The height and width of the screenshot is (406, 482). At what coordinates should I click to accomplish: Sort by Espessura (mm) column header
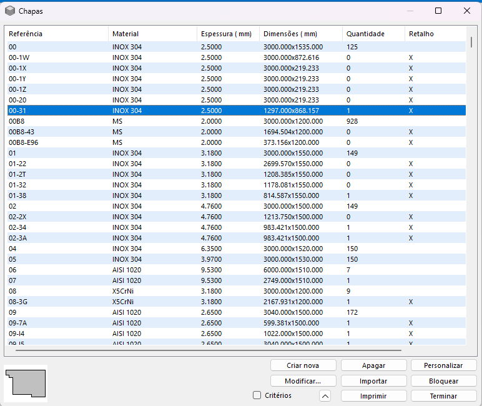tap(228, 34)
